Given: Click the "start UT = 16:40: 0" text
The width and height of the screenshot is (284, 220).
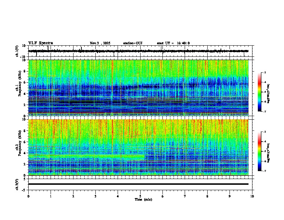Looking at the screenshot, I should tap(173, 43).
